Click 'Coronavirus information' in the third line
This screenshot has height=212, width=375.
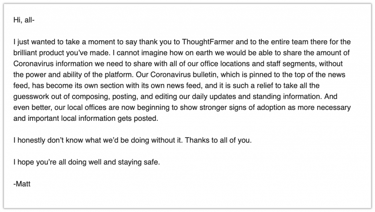(53, 64)
